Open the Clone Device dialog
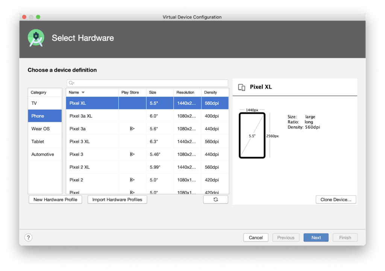The height and width of the screenshot is (271, 385). click(x=336, y=200)
